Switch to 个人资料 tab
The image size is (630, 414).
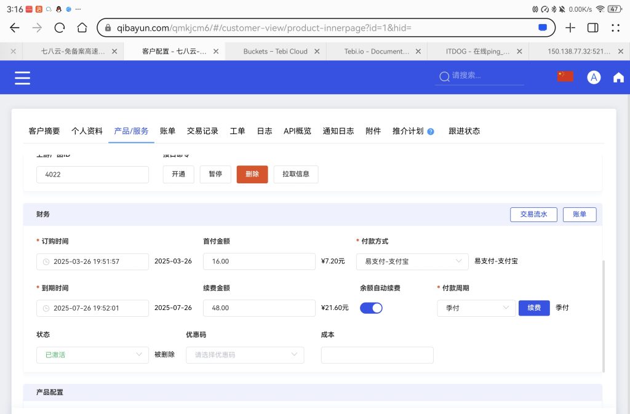pyautogui.click(x=87, y=131)
